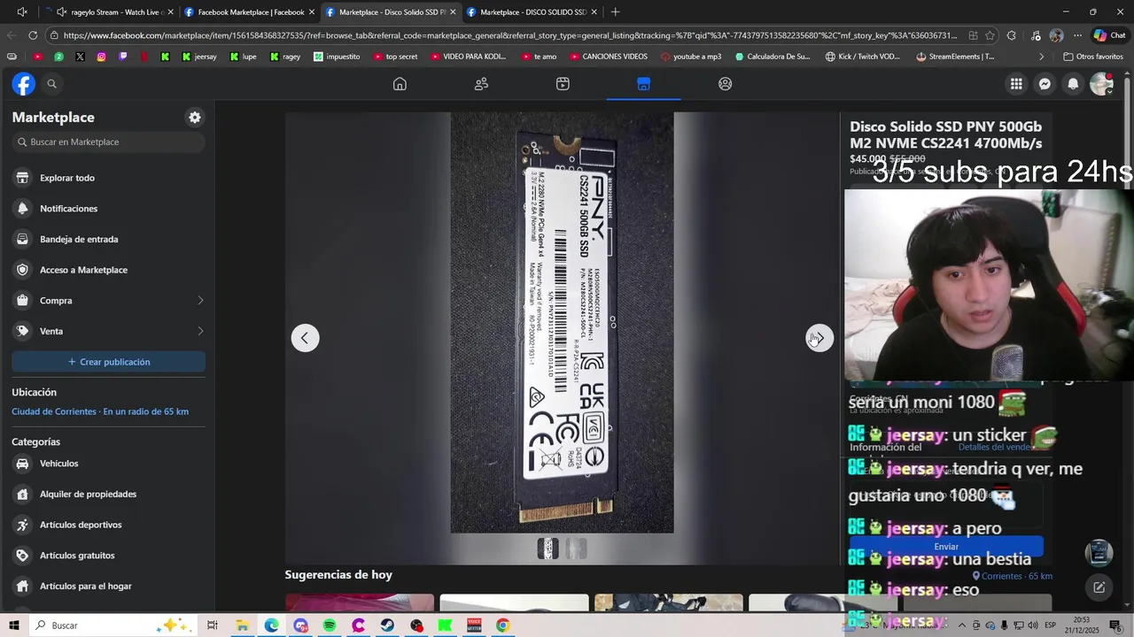Click the SSD product photo
This screenshot has height=637, width=1134.
point(562,323)
